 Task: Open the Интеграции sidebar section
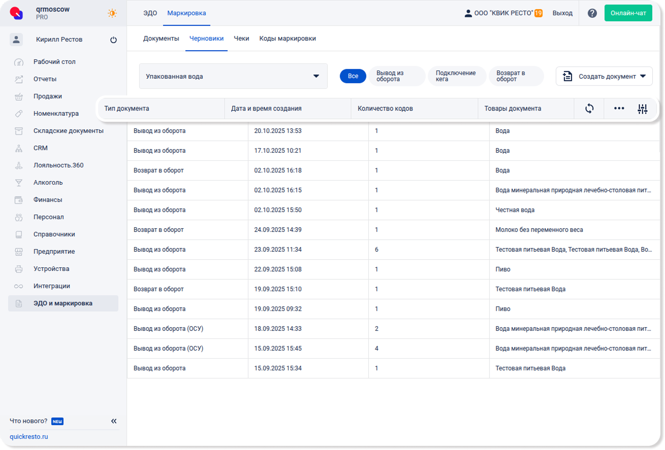52,286
